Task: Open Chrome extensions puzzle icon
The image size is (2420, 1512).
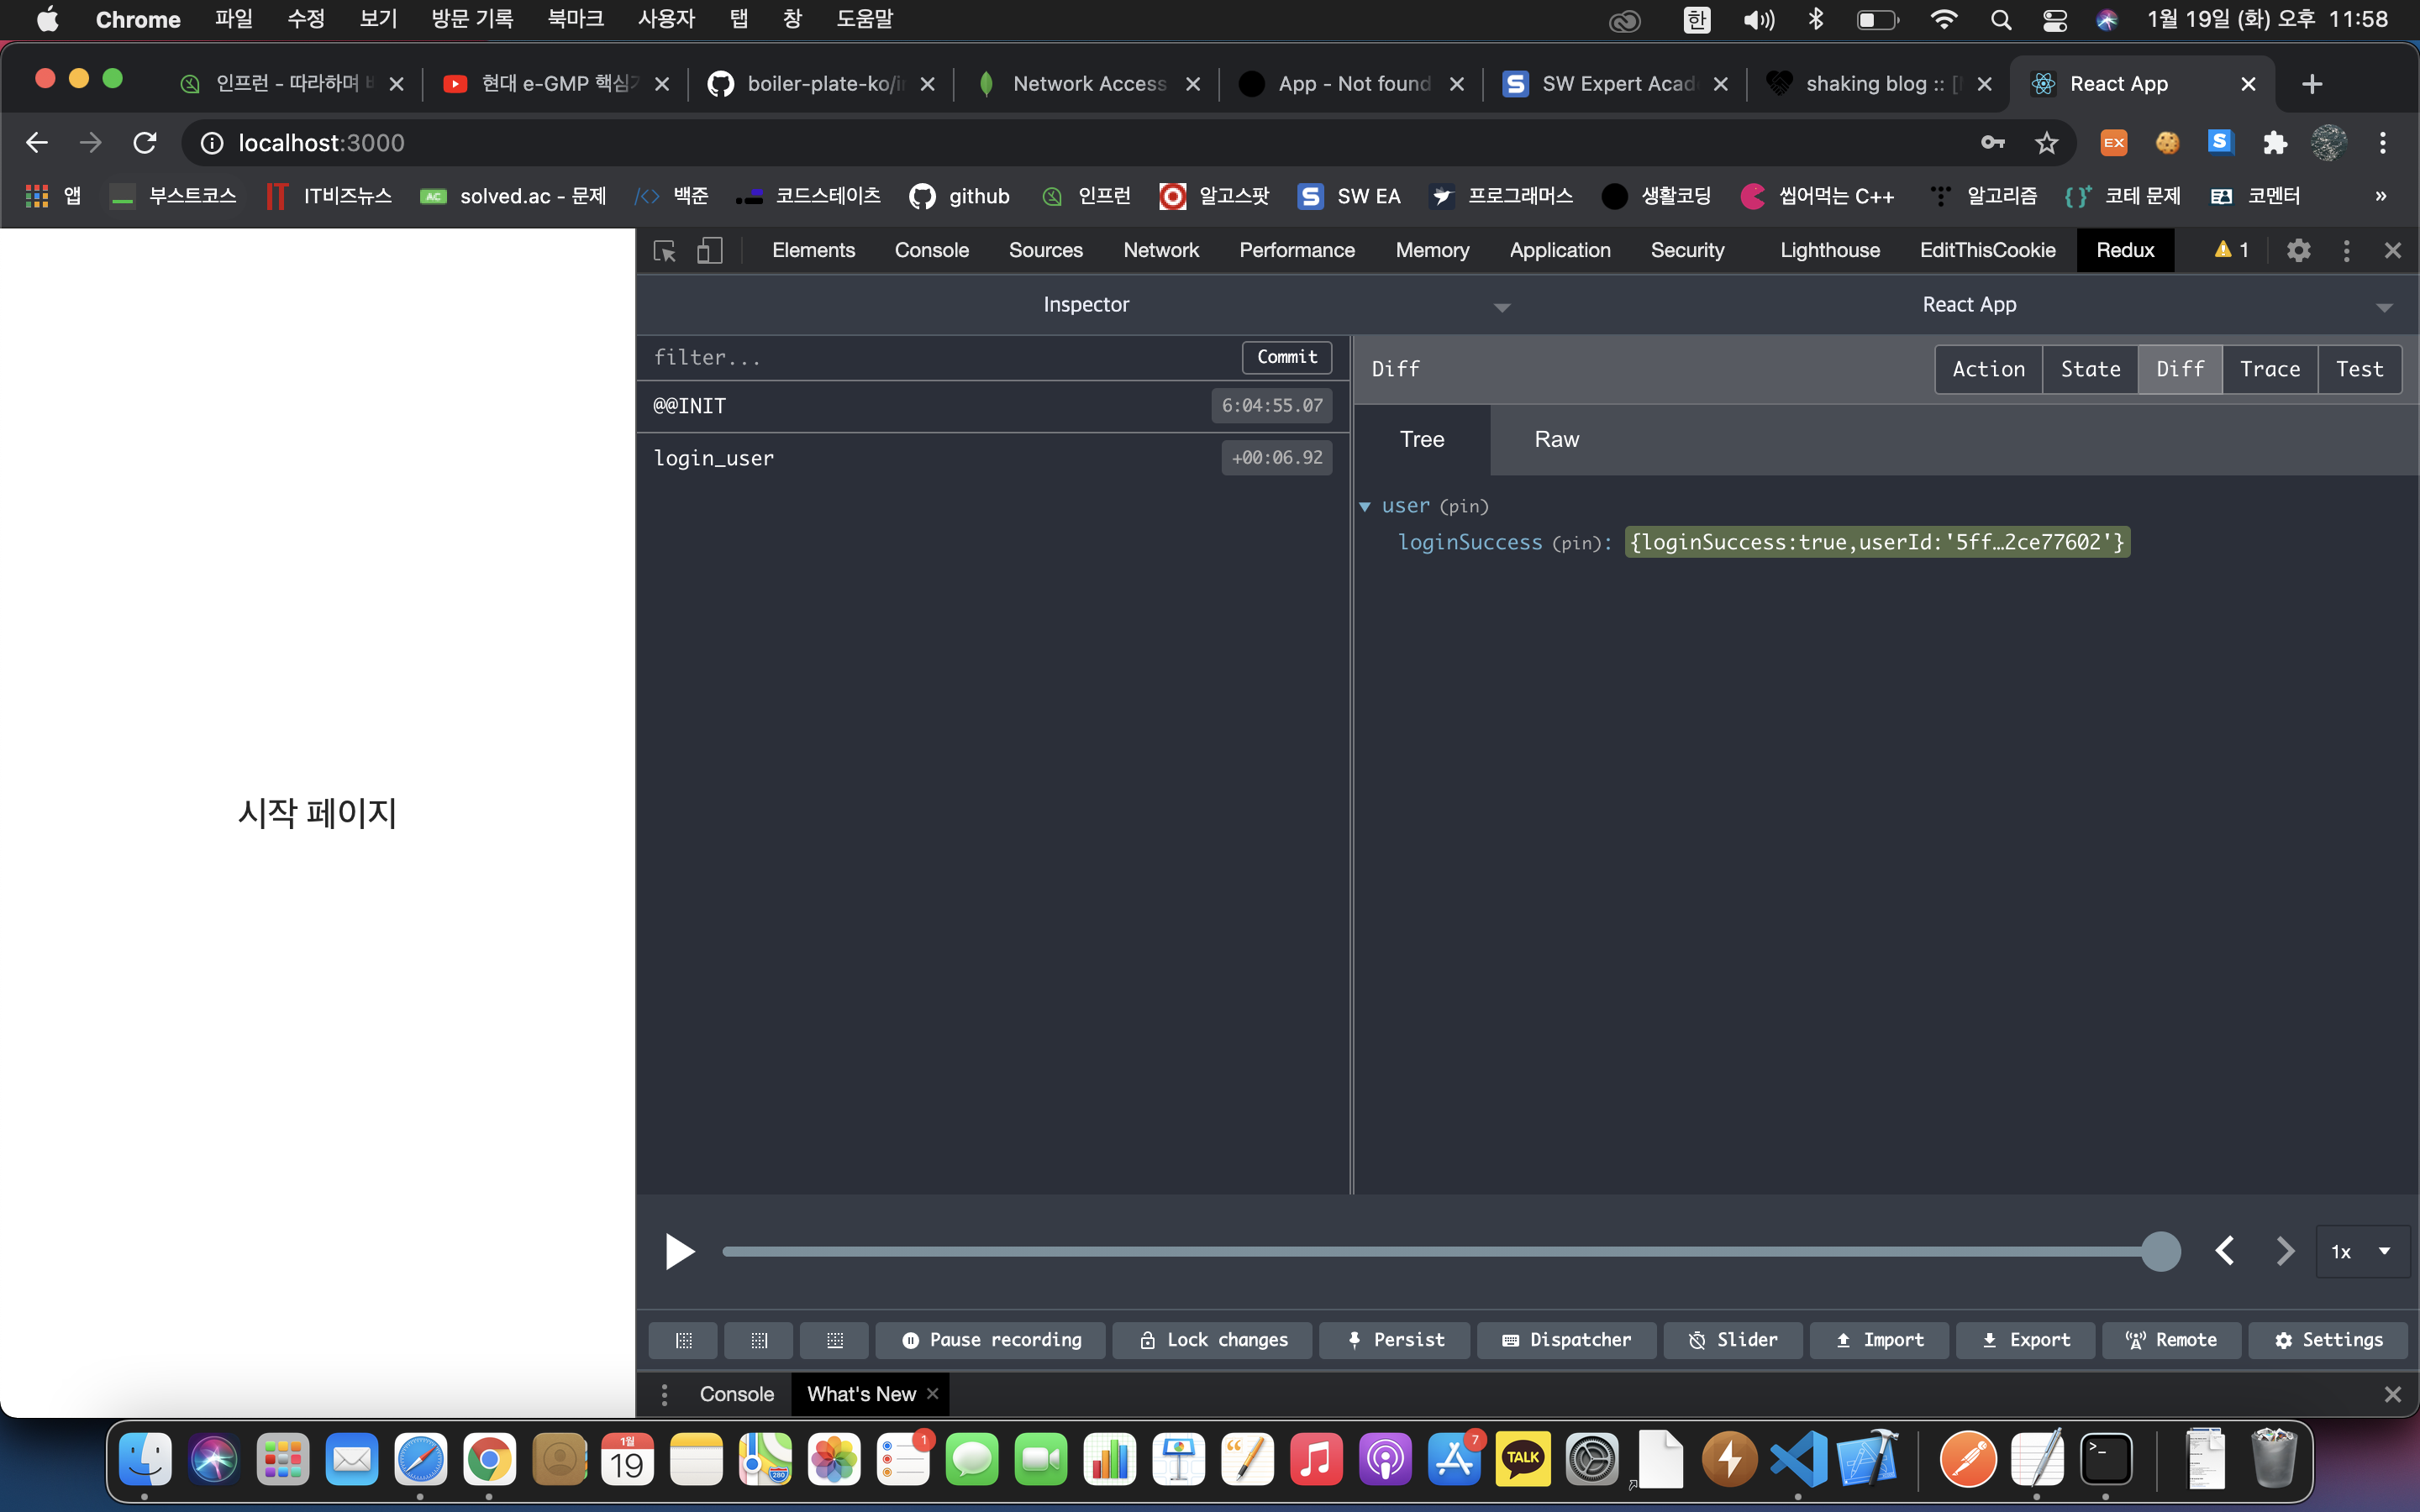Action: [x=2274, y=143]
